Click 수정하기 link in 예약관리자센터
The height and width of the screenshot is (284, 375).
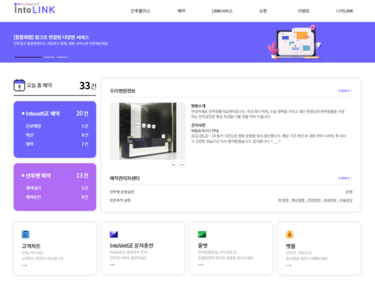point(345,178)
